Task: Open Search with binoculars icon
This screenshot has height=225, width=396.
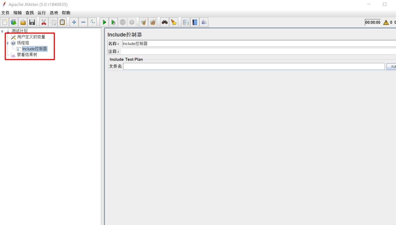Action: tap(165, 22)
